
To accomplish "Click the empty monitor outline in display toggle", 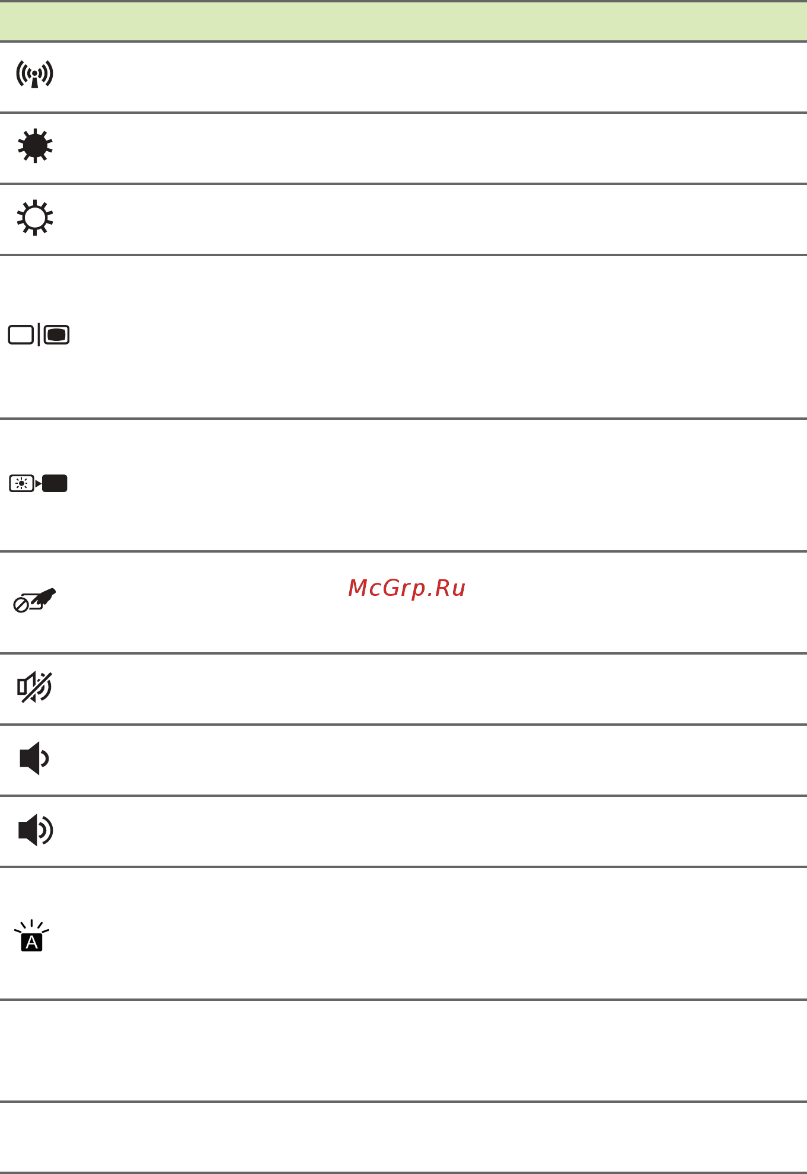I will point(21,335).
